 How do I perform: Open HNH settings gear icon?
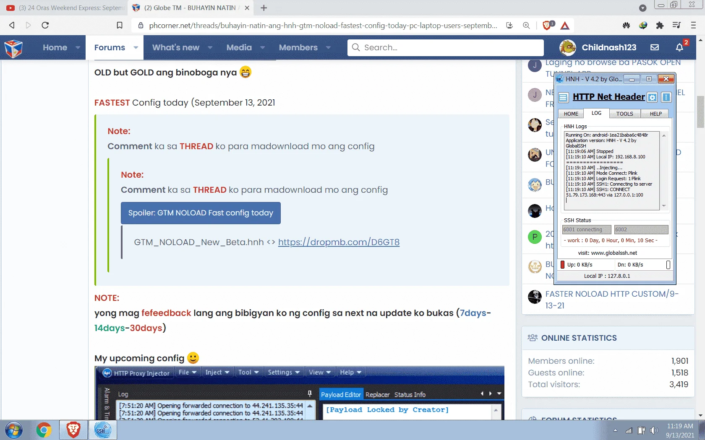(652, 97)
